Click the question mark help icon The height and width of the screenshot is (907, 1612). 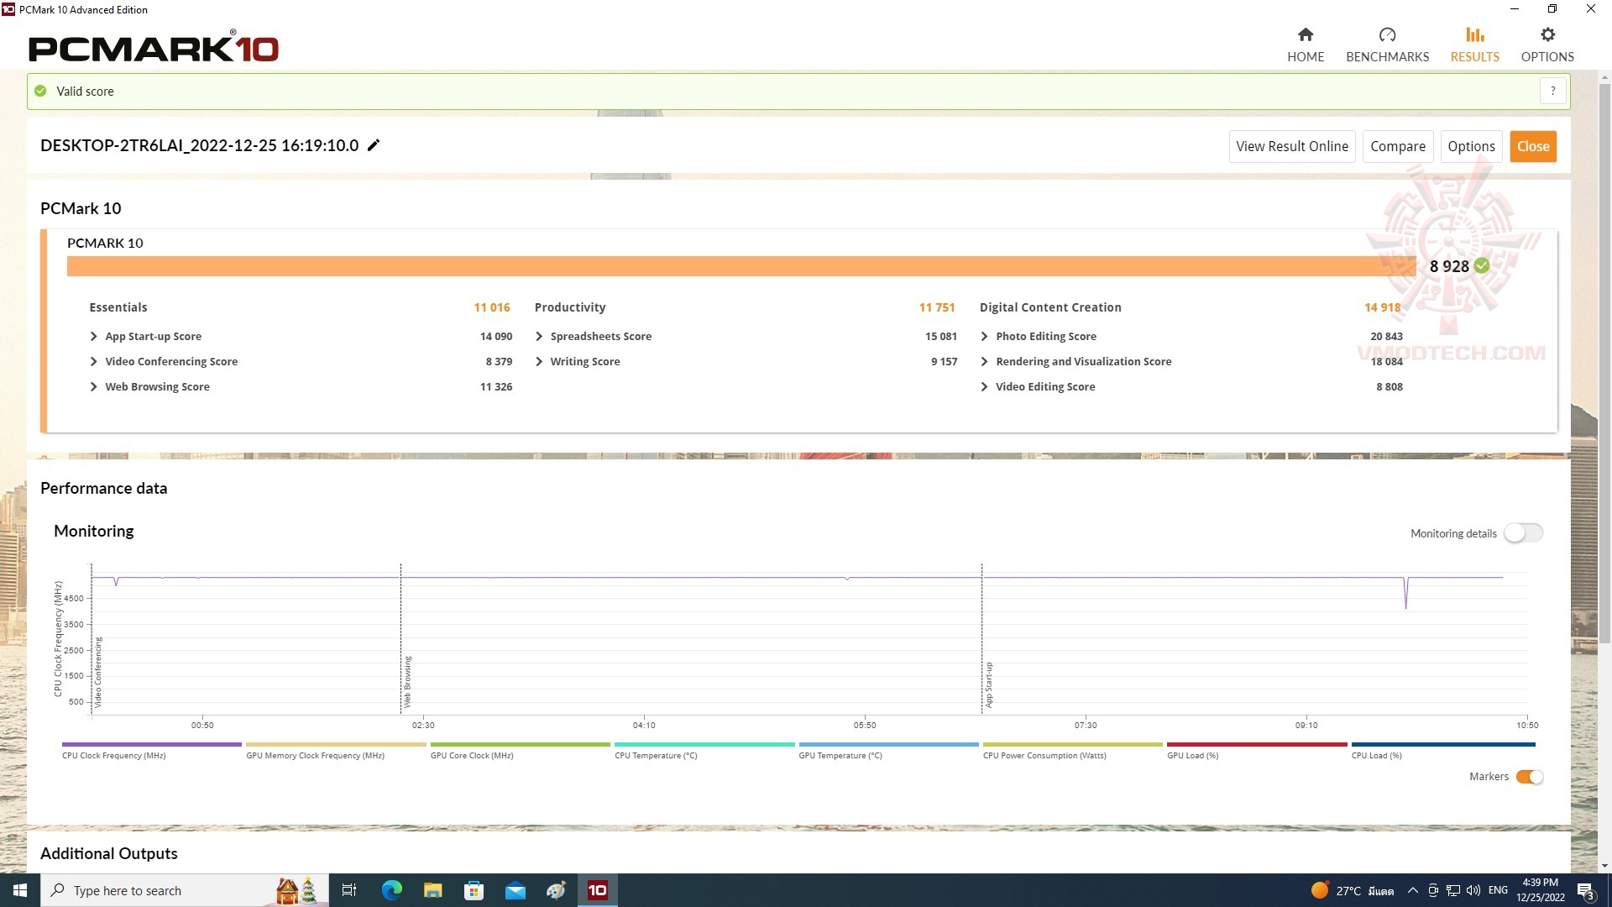tap(1552, 90)
